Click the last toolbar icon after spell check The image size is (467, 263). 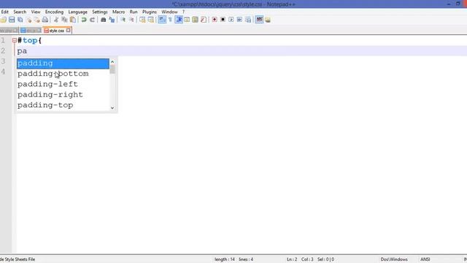point(268,20)
